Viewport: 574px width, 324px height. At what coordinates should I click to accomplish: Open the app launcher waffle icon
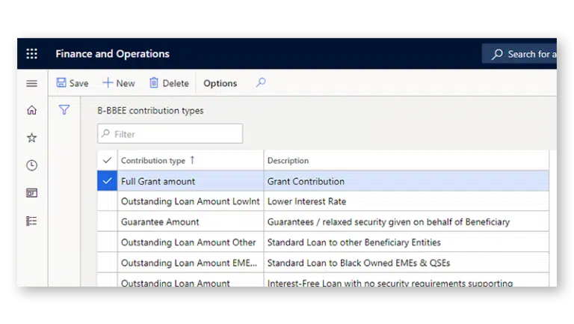pos(31,54)
